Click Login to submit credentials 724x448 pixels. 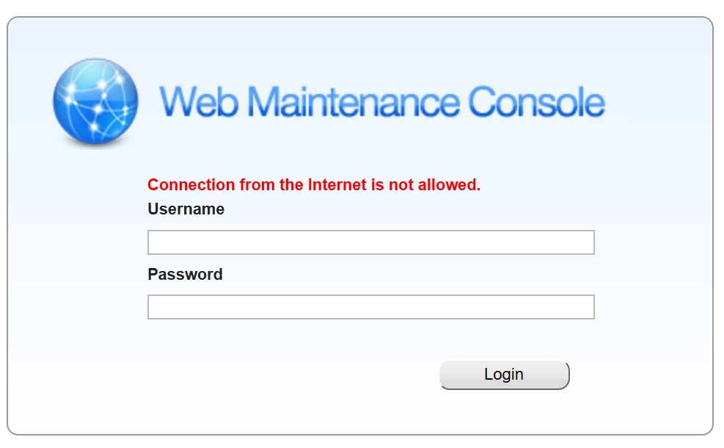[x=503, y=374]
